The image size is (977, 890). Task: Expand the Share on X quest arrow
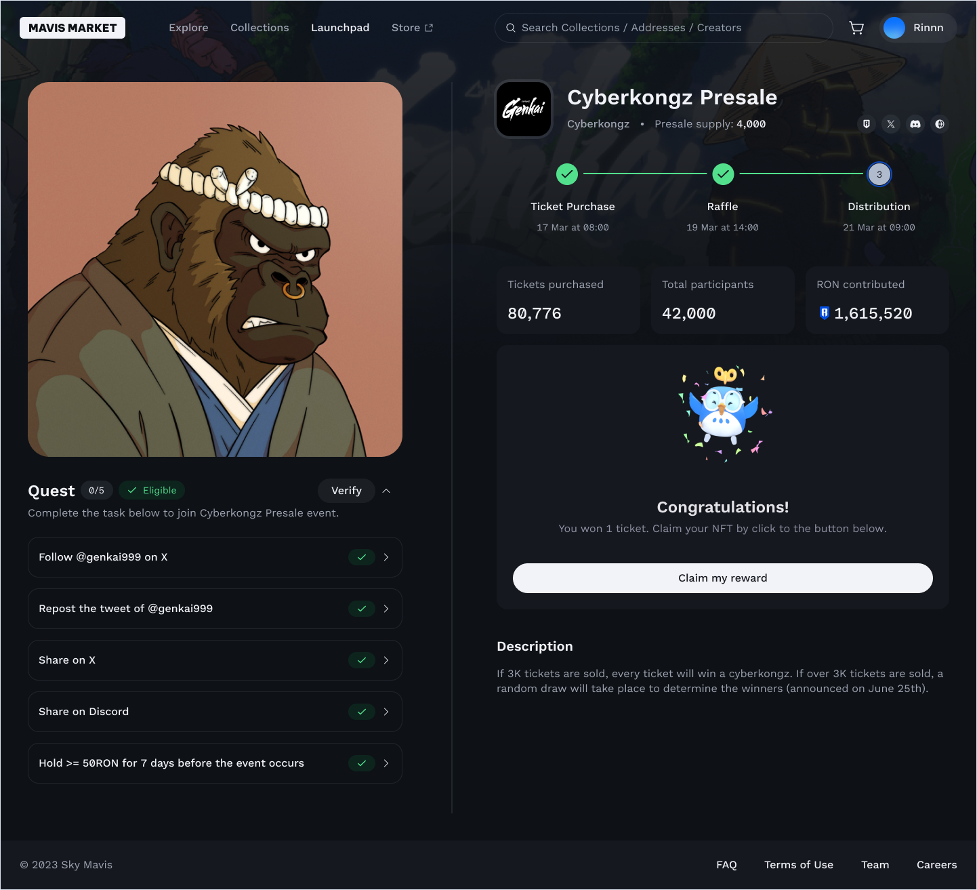386,660
